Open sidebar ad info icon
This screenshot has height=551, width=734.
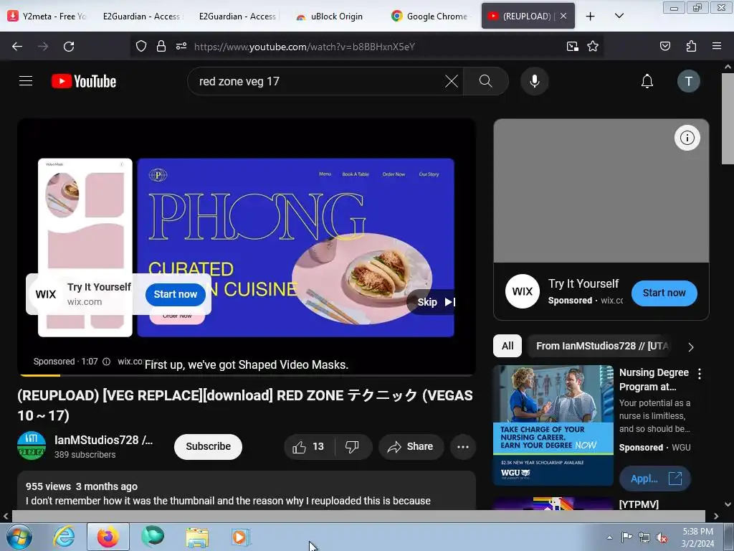[687, 138]
